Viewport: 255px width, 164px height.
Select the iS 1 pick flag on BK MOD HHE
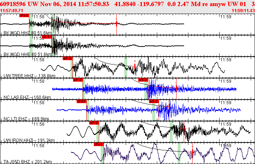click(x=47, y=37)
